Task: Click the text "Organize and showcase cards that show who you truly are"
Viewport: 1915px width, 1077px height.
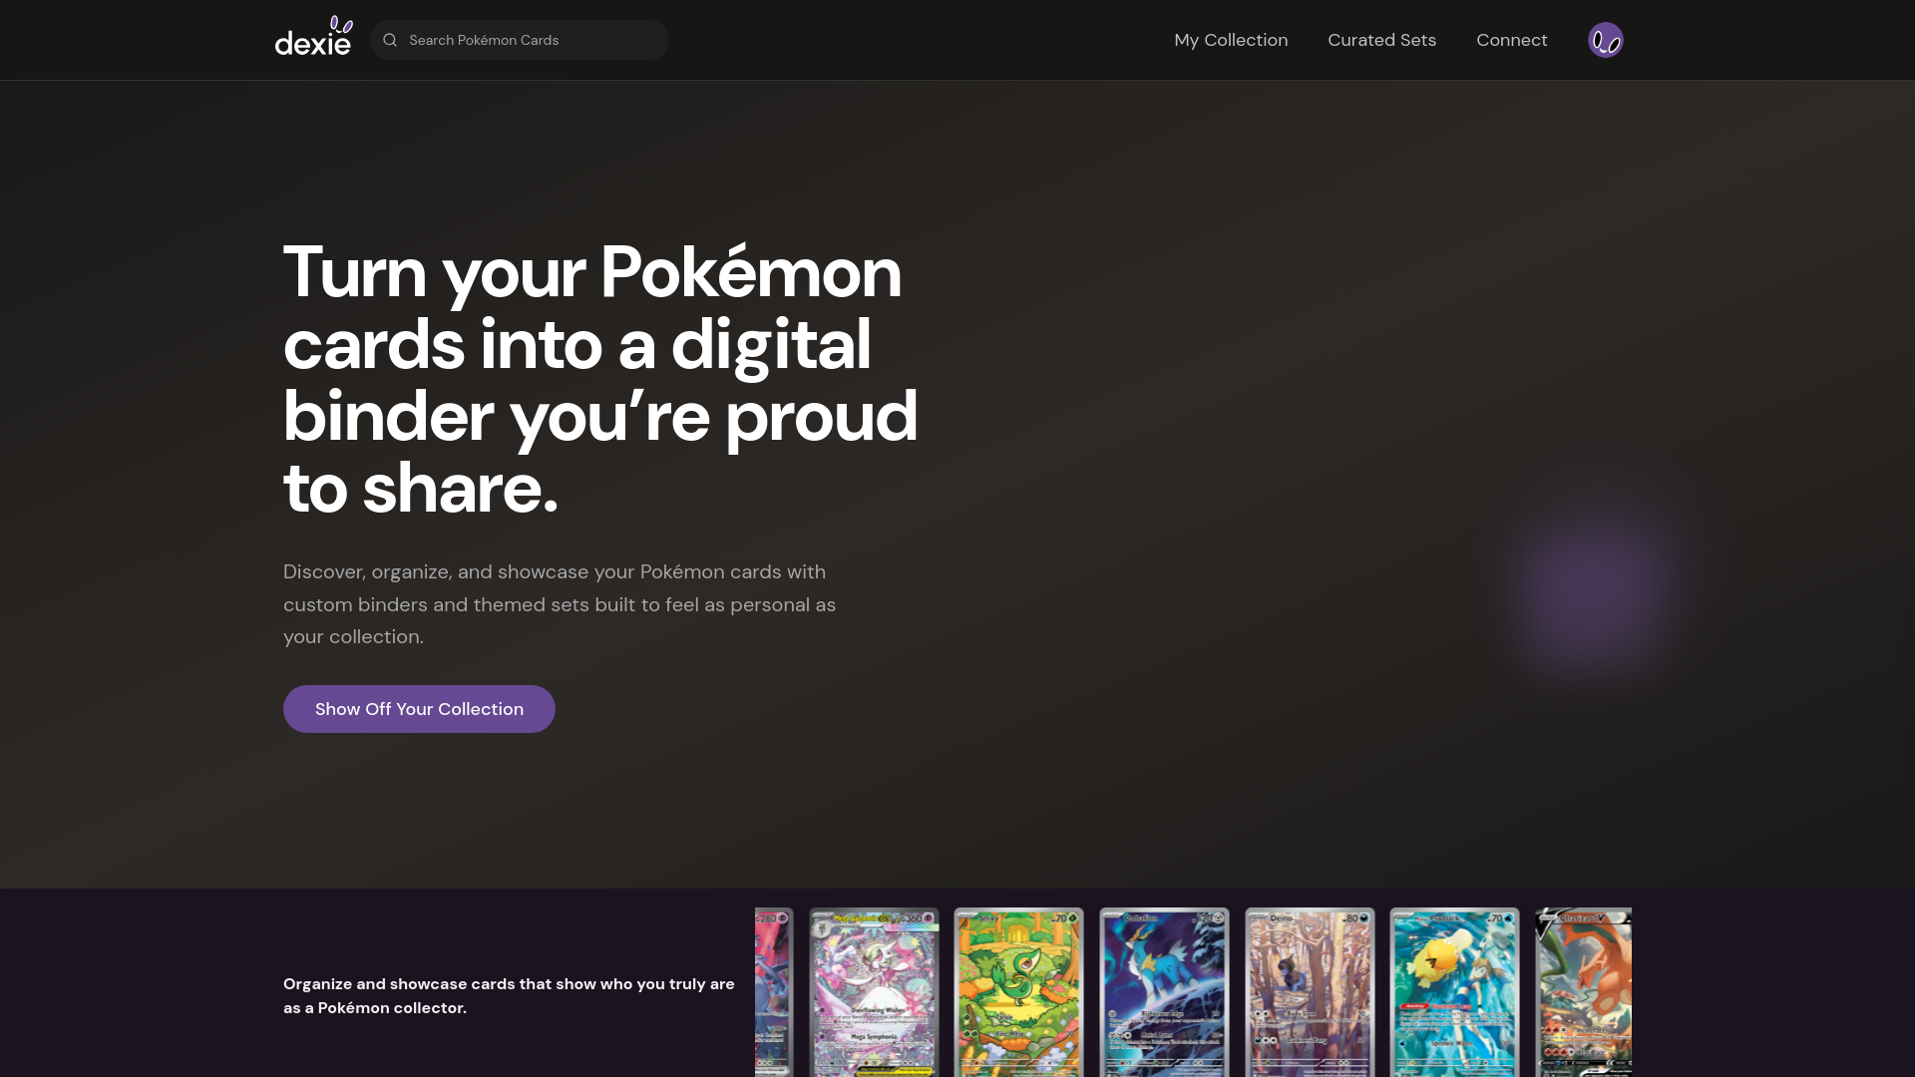Action: click(x=509, y=995)
